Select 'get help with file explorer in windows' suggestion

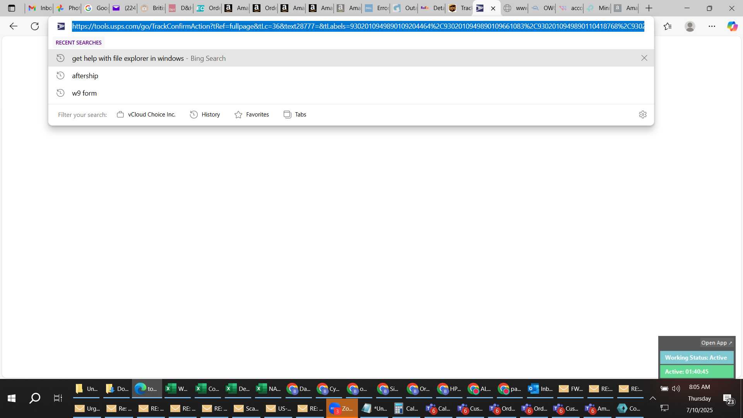[x=351, y=58]
